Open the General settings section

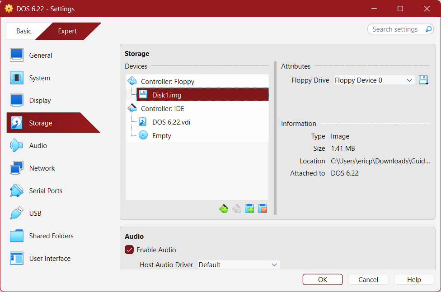[41, 56]
